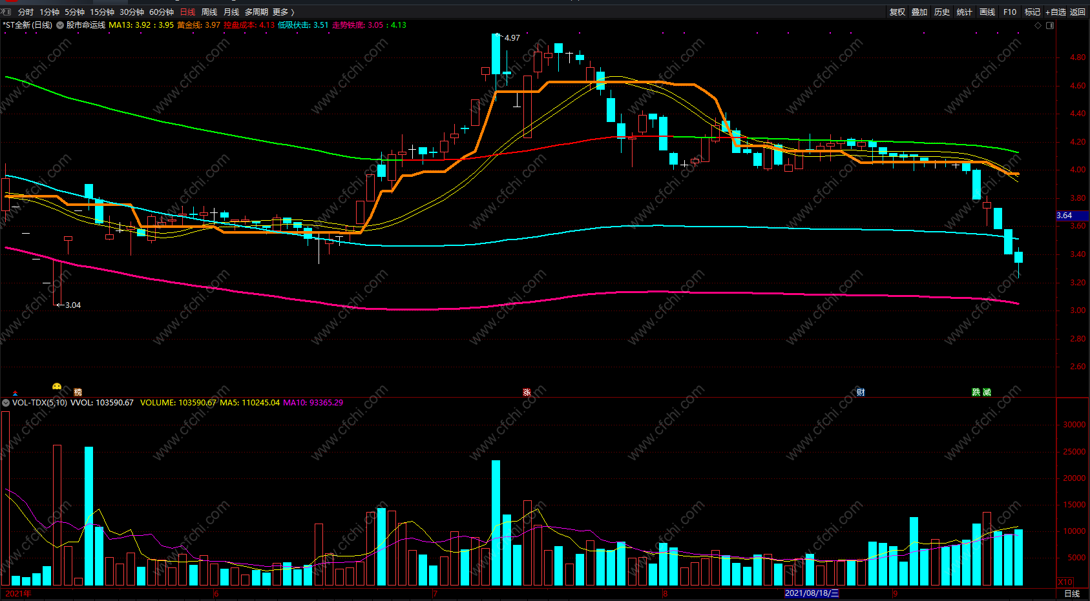Click the 返回 back button

[1078, 12]
